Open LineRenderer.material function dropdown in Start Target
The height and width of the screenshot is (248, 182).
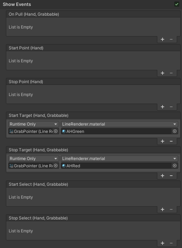(119, 124)
